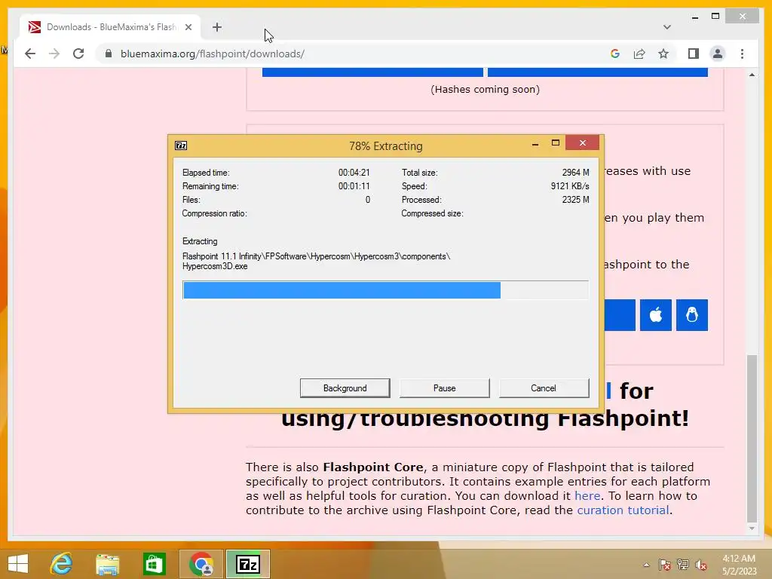Send extraction to Background
The height and width of the screenshot is (579, 772).
coord(345,388)
